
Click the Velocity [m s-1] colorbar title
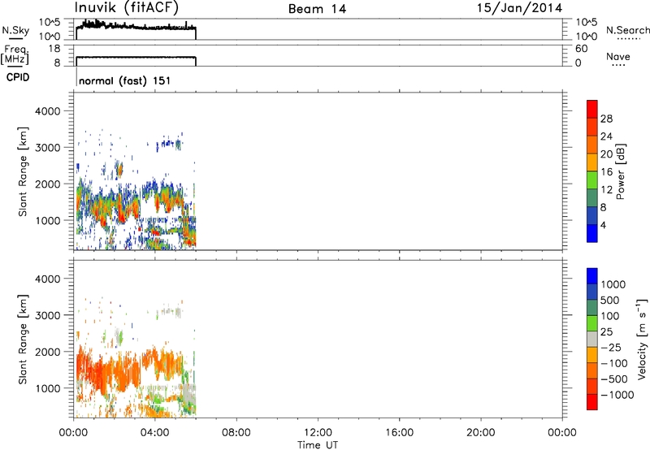[x=642, y=340]
